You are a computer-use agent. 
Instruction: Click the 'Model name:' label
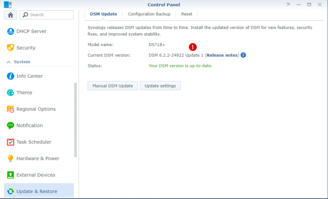100,45
